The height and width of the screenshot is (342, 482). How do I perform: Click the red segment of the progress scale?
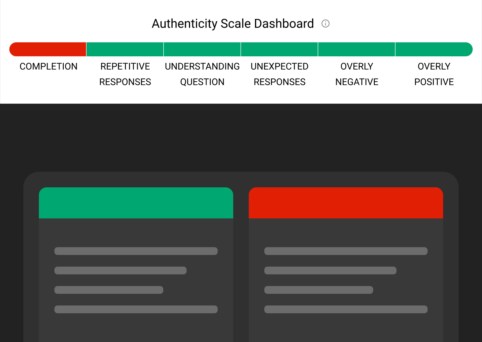click(x=47, y=49)
